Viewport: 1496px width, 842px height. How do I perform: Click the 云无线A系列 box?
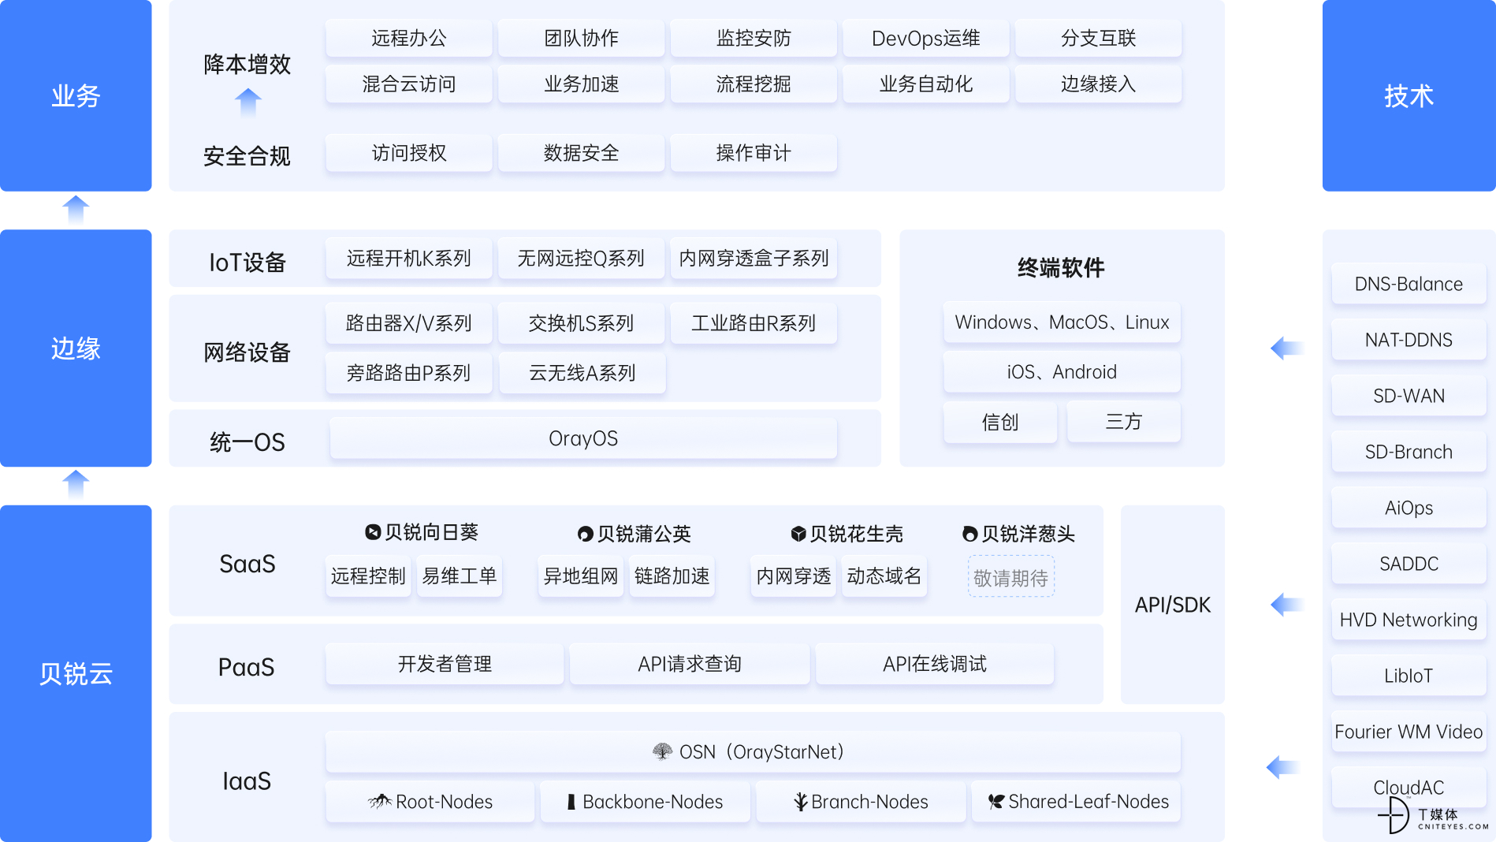point(582,373)
